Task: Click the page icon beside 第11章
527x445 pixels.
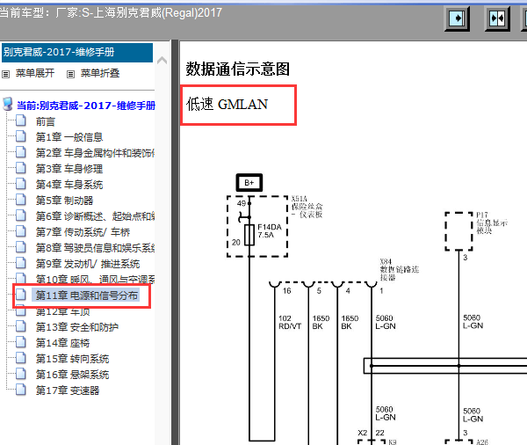Action: click(21, 295)
